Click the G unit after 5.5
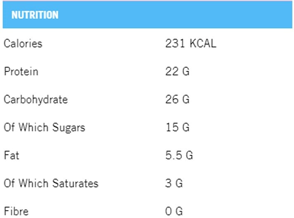This screenshot has height=218, width=294. [x=189, y=155]
